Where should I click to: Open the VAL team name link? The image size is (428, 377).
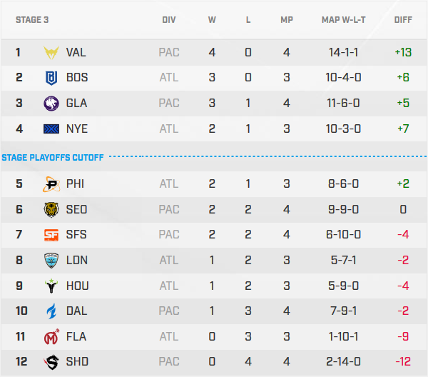tap(76, 52)
